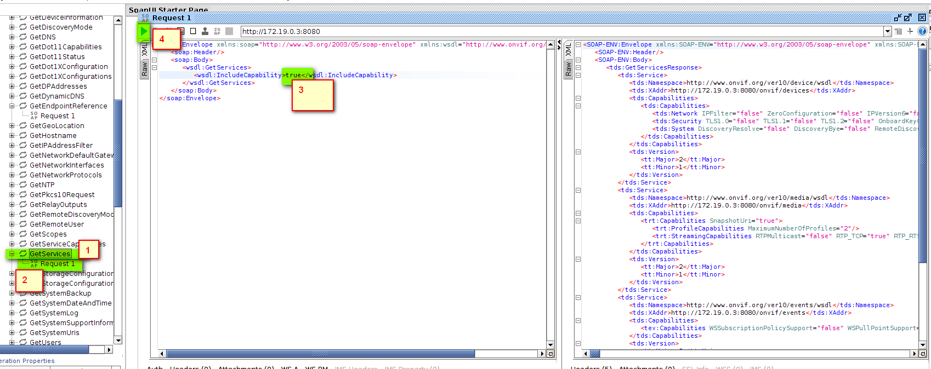Image resolution: width=931 pixels, height=369 pixels.
Task: Click the right splitter arrow between request and response
Action: coord(559,47)
